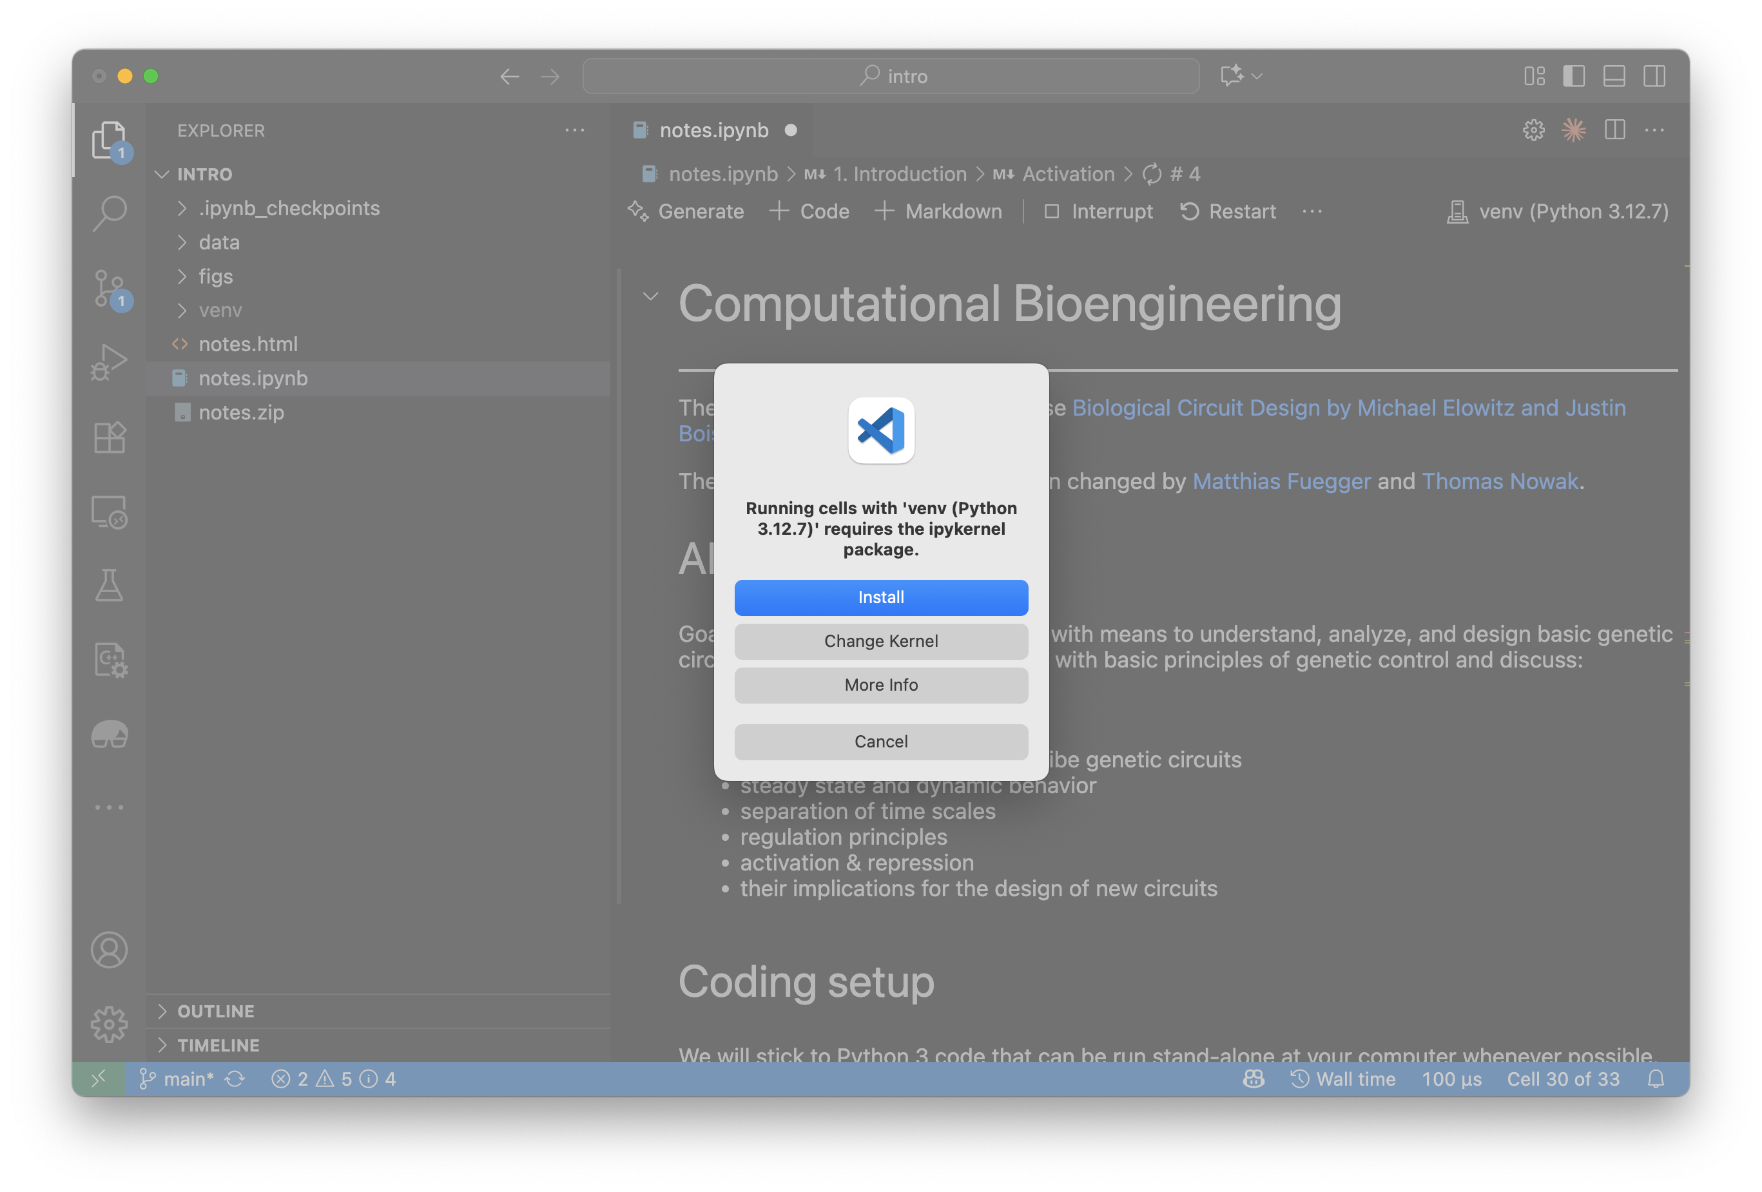Click the Interrupt execution icon
This screenshot has width=1762, height=1192.
tap(1052, 211)
